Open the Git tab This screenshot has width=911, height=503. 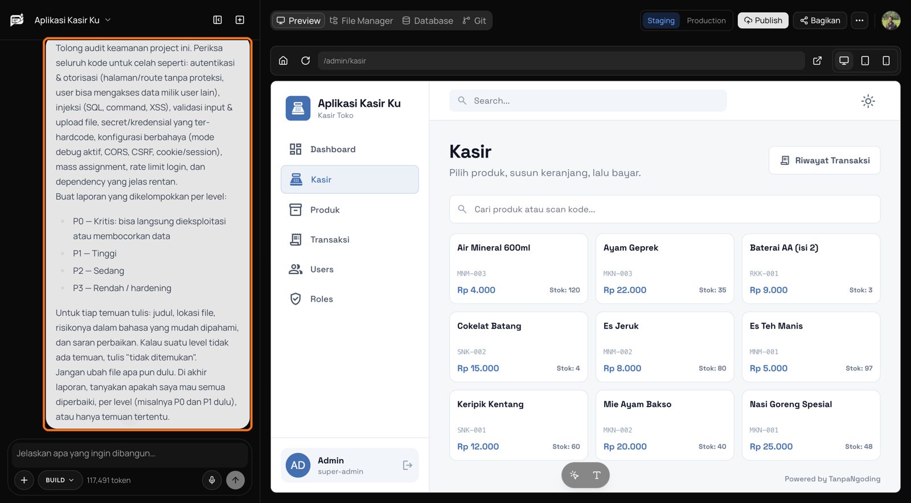coord(474,20)
